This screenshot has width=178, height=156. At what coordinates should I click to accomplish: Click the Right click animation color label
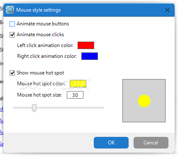tap(47, 56)
